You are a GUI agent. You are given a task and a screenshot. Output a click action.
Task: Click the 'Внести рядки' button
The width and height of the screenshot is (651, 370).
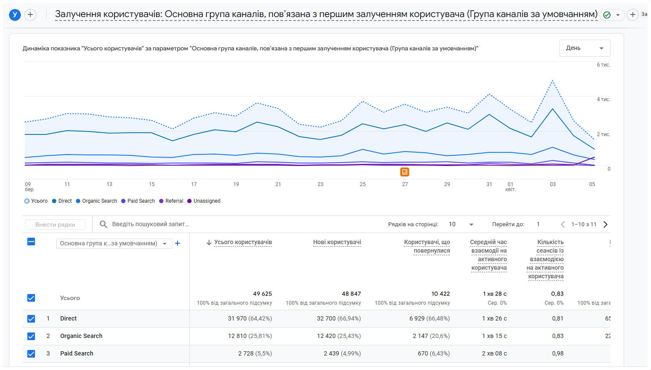click(x=55, y=224)
